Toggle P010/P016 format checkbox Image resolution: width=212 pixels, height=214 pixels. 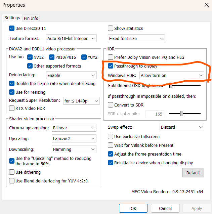coord(52,57)
